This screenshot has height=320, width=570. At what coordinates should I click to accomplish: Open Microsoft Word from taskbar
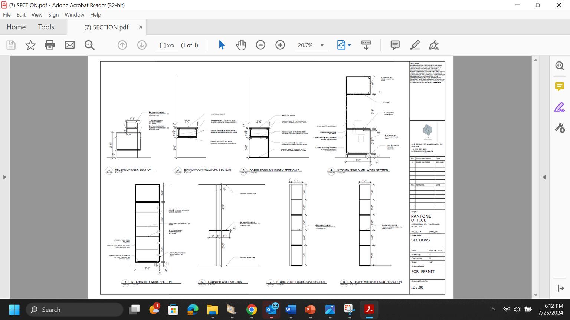[291, 310]
